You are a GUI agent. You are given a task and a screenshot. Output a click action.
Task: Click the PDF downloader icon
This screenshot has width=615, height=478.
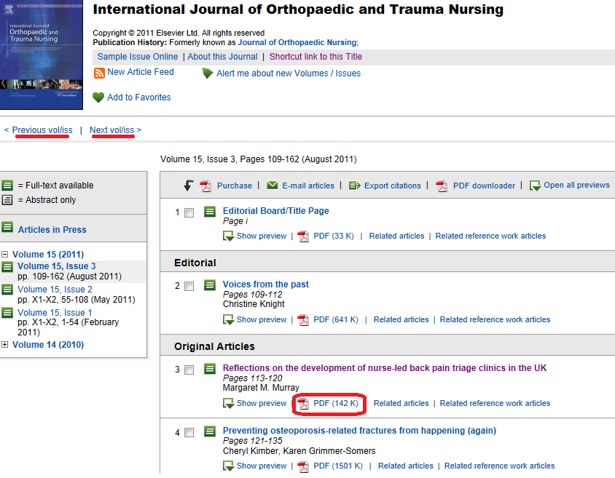(x=442, y=186)
